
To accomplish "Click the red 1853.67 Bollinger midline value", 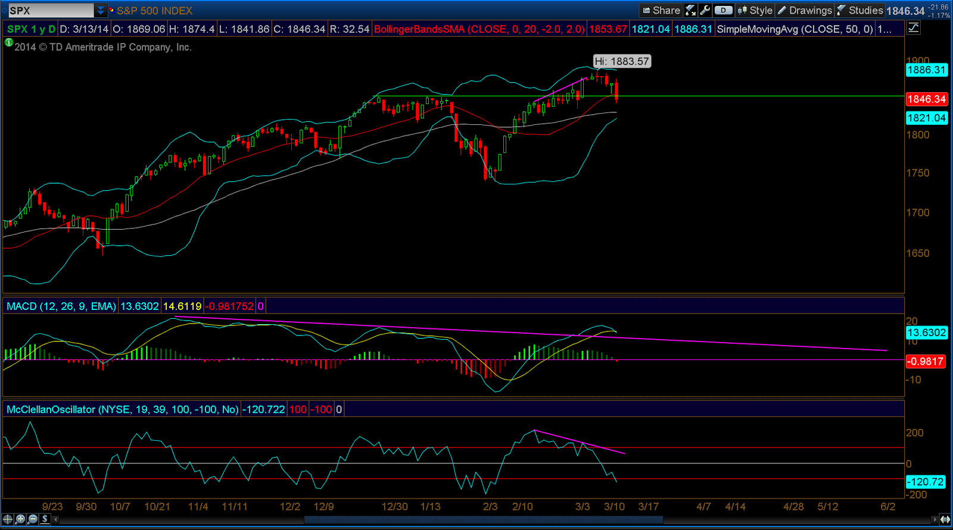I will click(608, 29).
